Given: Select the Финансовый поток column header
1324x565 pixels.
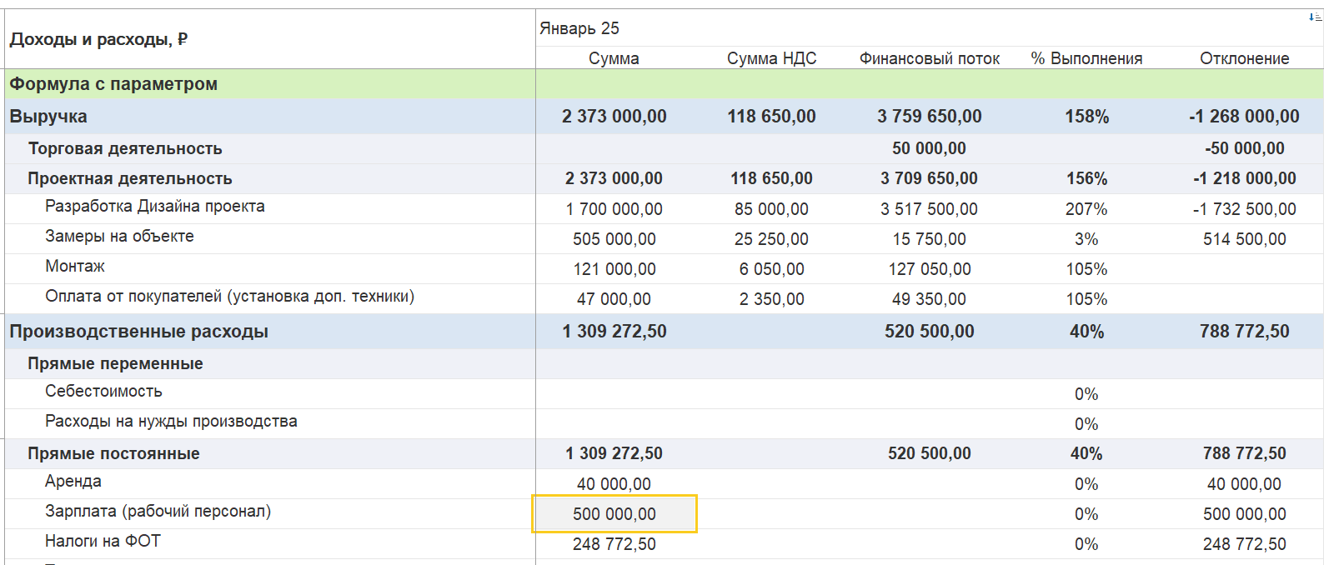Looking at the screenshot, I should click(x=930, y=58).
